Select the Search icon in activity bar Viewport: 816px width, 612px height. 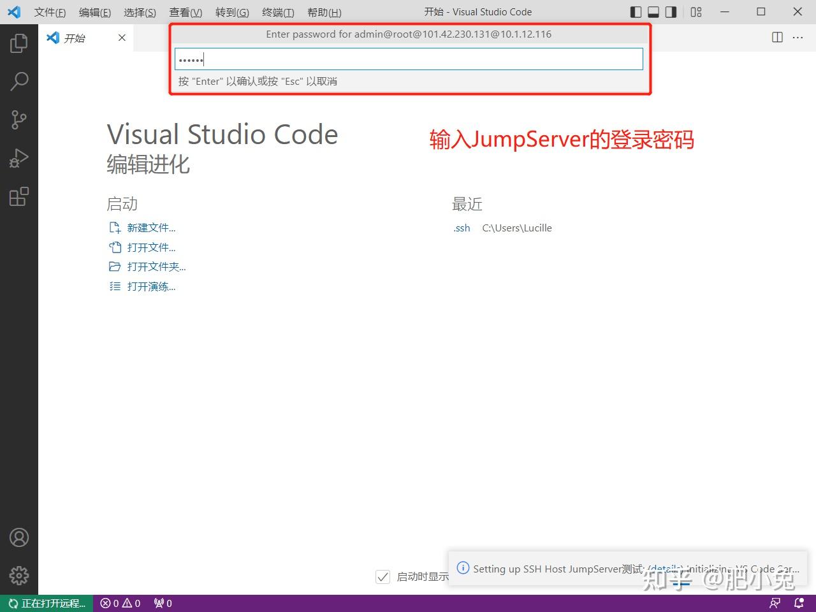point(20,81)
